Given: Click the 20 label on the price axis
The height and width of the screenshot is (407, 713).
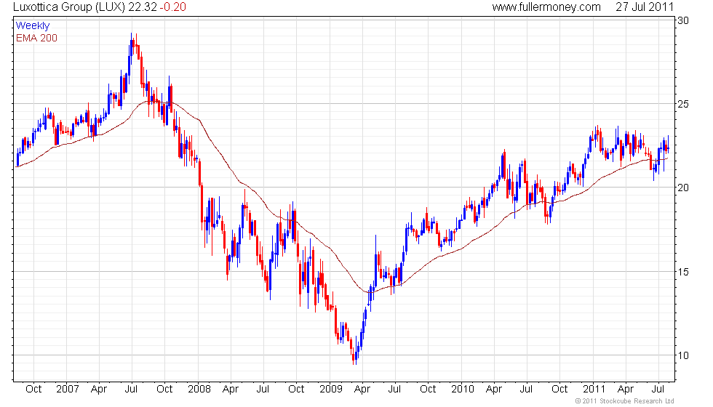Looking at the screenshot, I should click(683, 188).
